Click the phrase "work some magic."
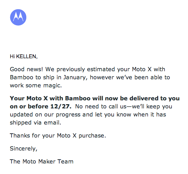 pyautogui.click(x=36, y=85)
